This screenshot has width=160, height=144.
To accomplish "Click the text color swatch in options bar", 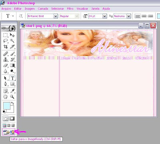I will 158,16.
